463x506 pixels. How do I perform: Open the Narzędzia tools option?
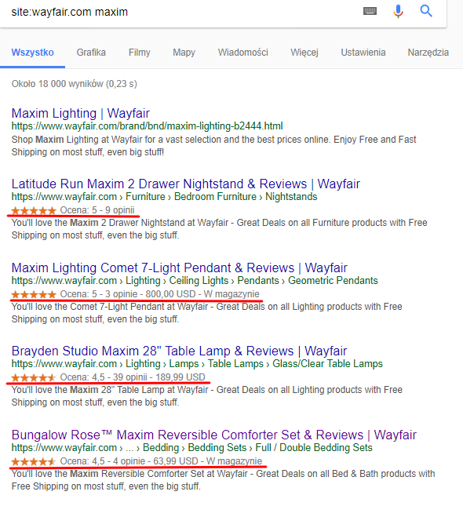pyautogui.click(x=428, y=53)
